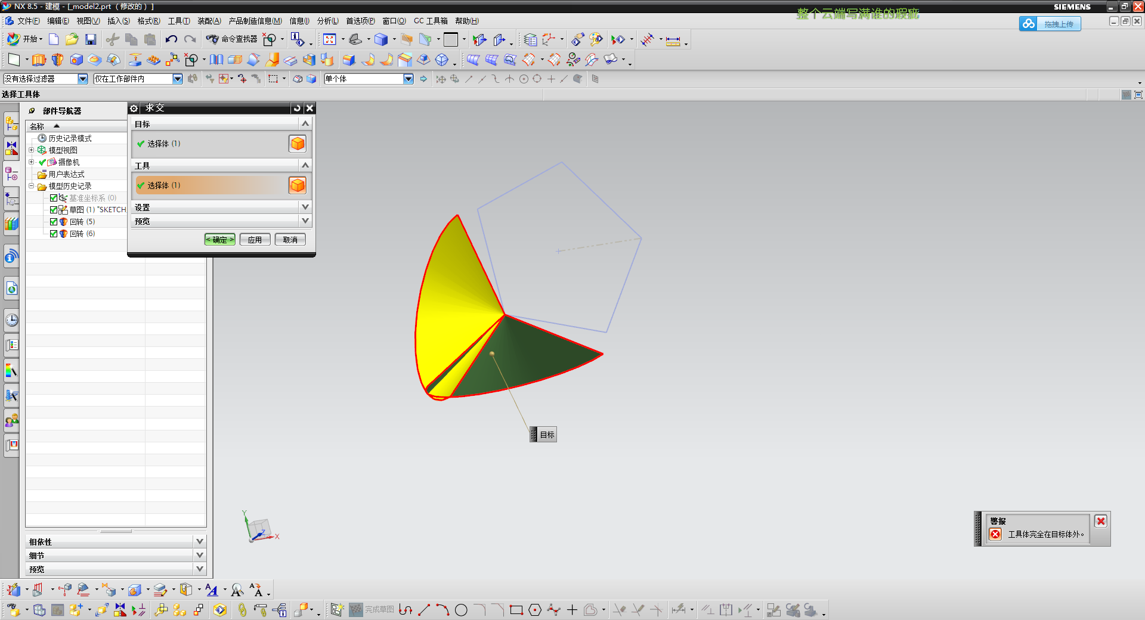The width and height of the screenshot is (1145, 620).
Task: Click the Note text 'A' annotation icon
Action: tap(212, 590)
